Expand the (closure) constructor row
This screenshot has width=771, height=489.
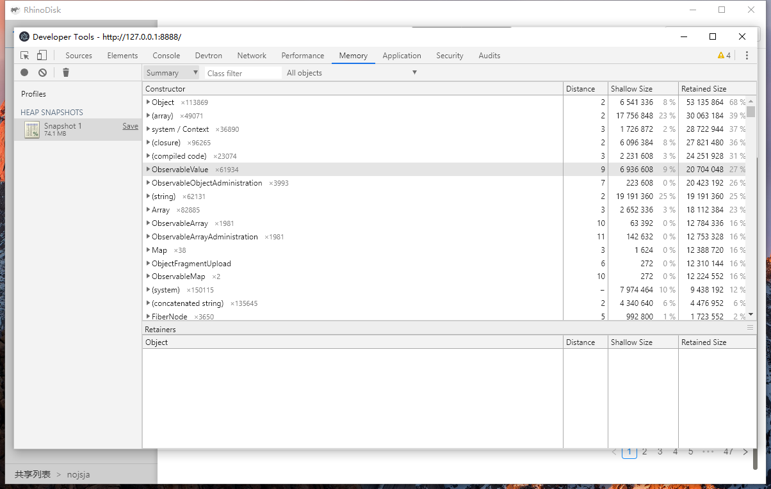click(x=148, y=143)
